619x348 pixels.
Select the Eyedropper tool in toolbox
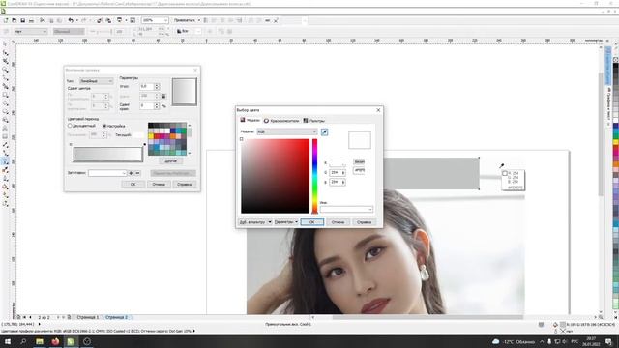[5, 170]
